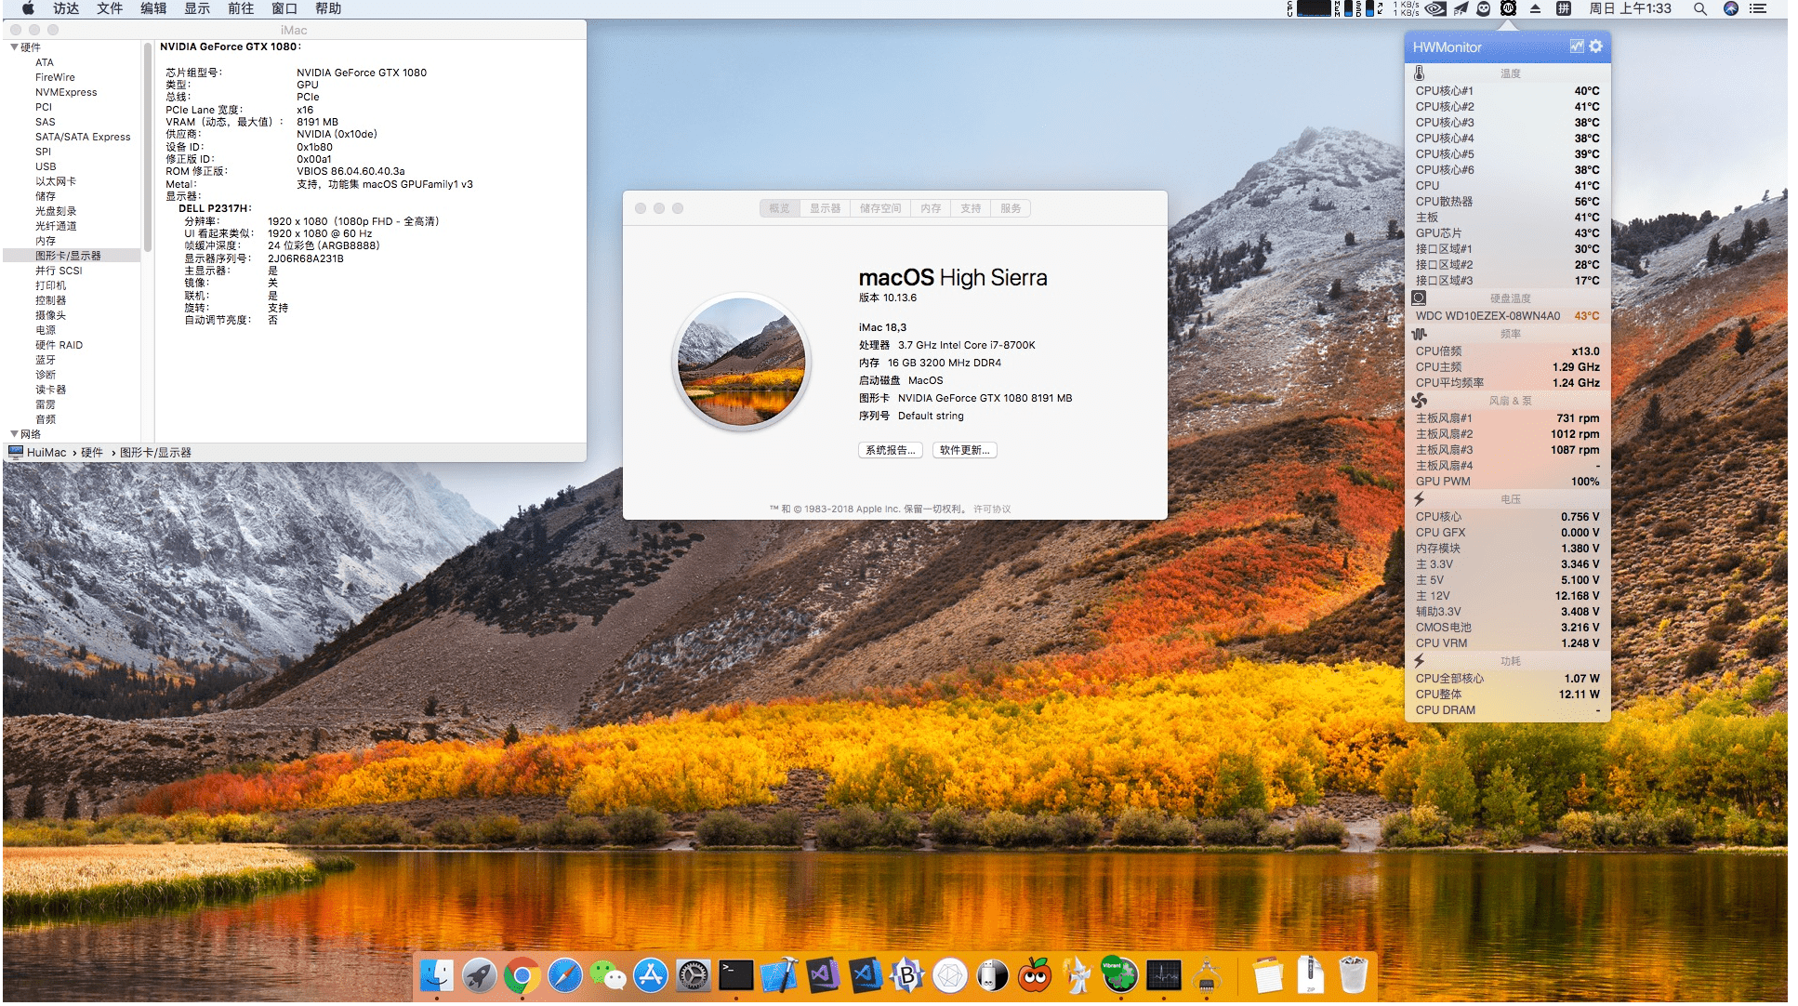Click HuiMac in the path bar
This screenshot has height=1006, width=1798.
point(38,453)
